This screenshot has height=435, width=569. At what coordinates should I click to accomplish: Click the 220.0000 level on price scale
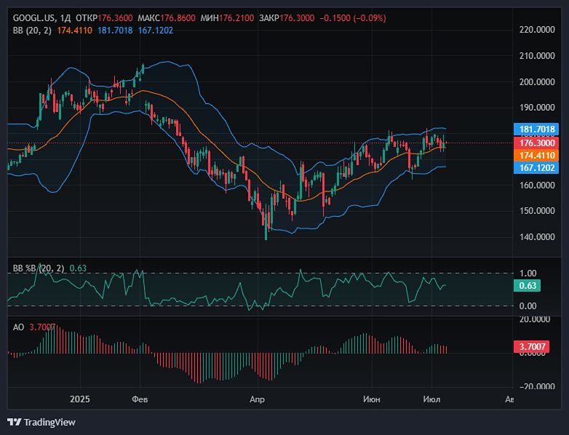[538, 30]
